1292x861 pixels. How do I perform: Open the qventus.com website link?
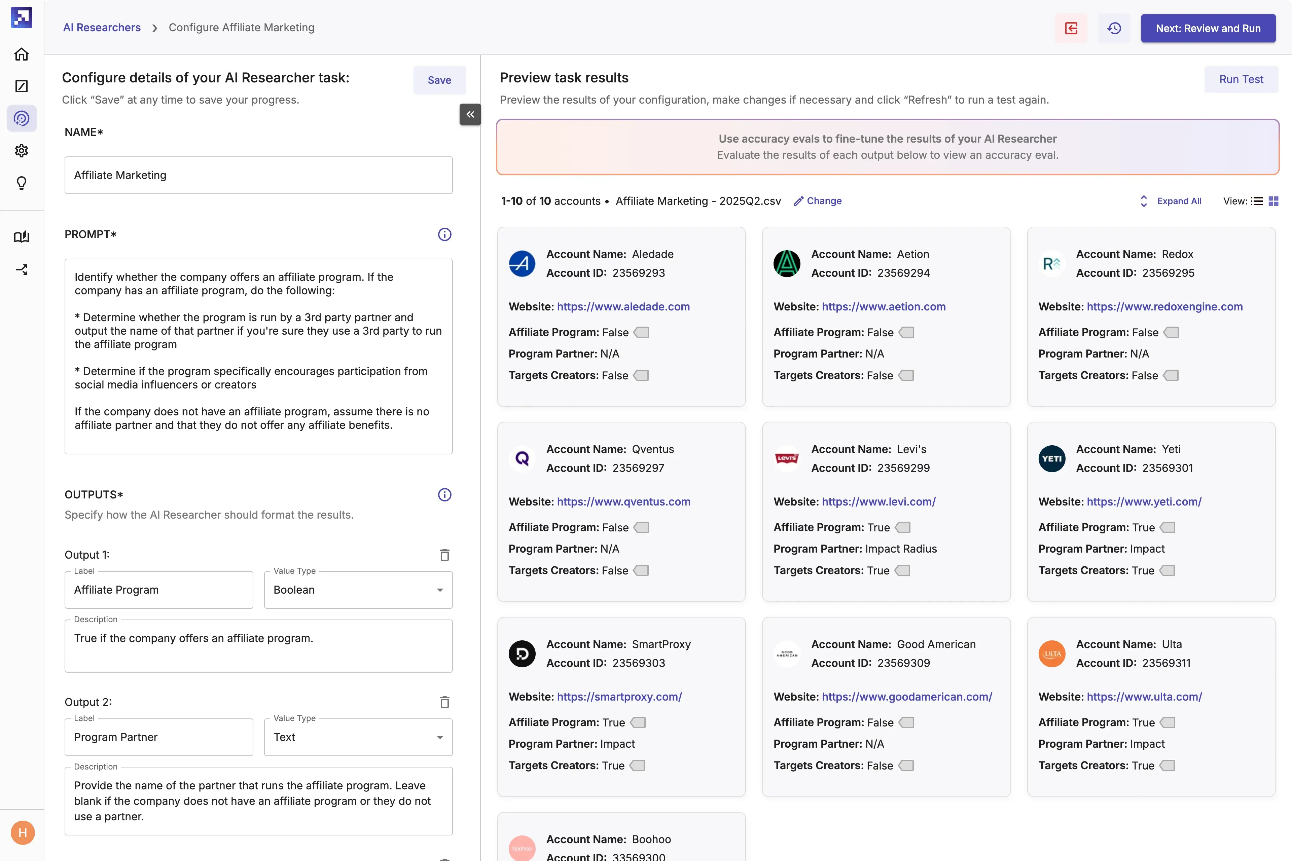[623, 501]
